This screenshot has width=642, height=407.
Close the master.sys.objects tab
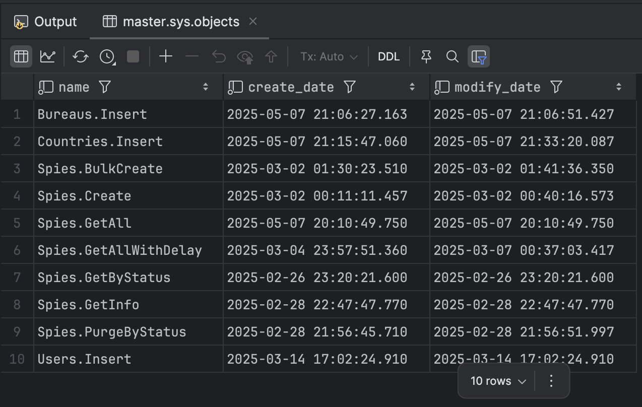[x=253, y=21]
